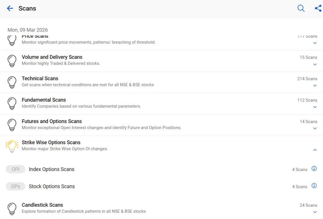Click the Technical Scans bulb icon
The height and width of the screenshot is (219, 323).
pos(12,82)
